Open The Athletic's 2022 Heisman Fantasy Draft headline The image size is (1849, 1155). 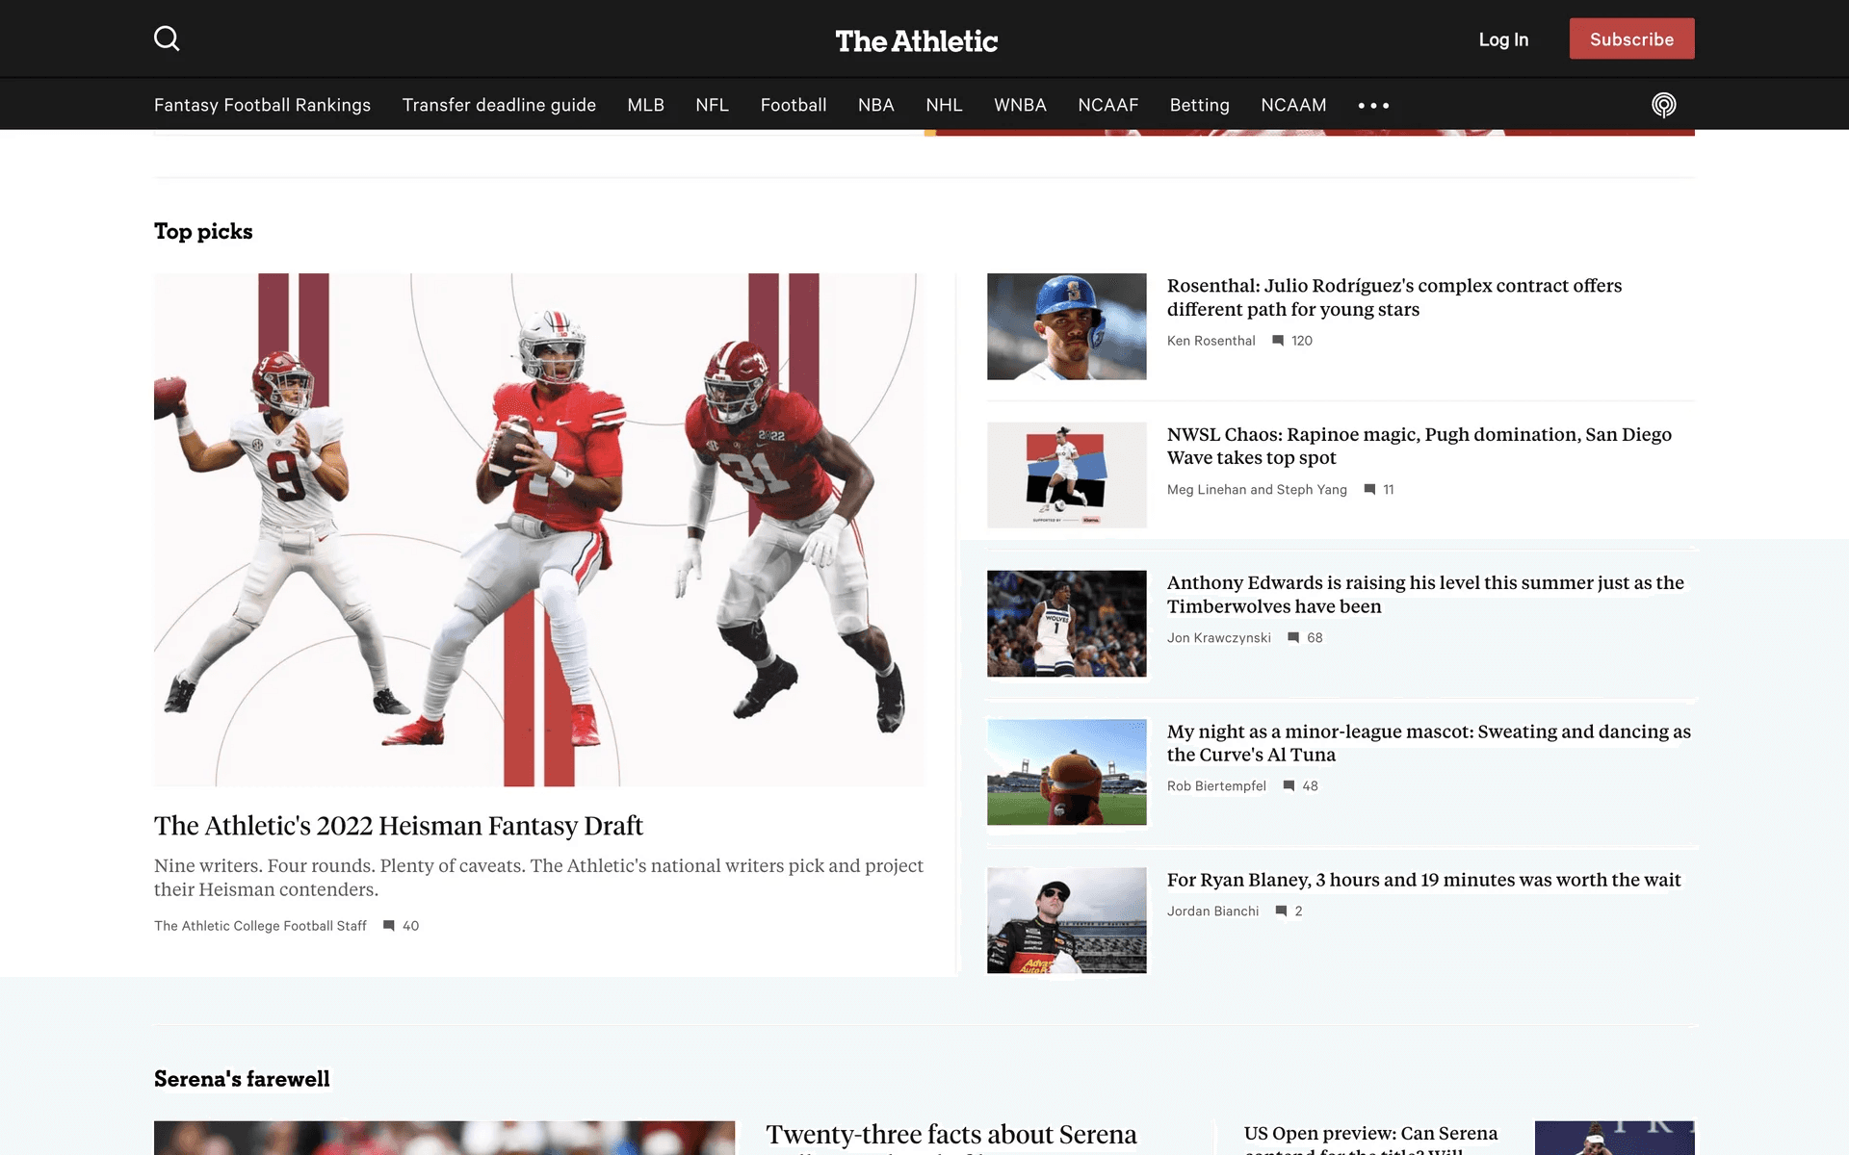coord(399,826)
